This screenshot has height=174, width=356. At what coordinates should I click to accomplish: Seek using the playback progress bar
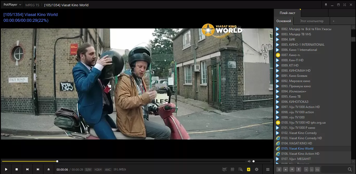click(x=124, y=161)
